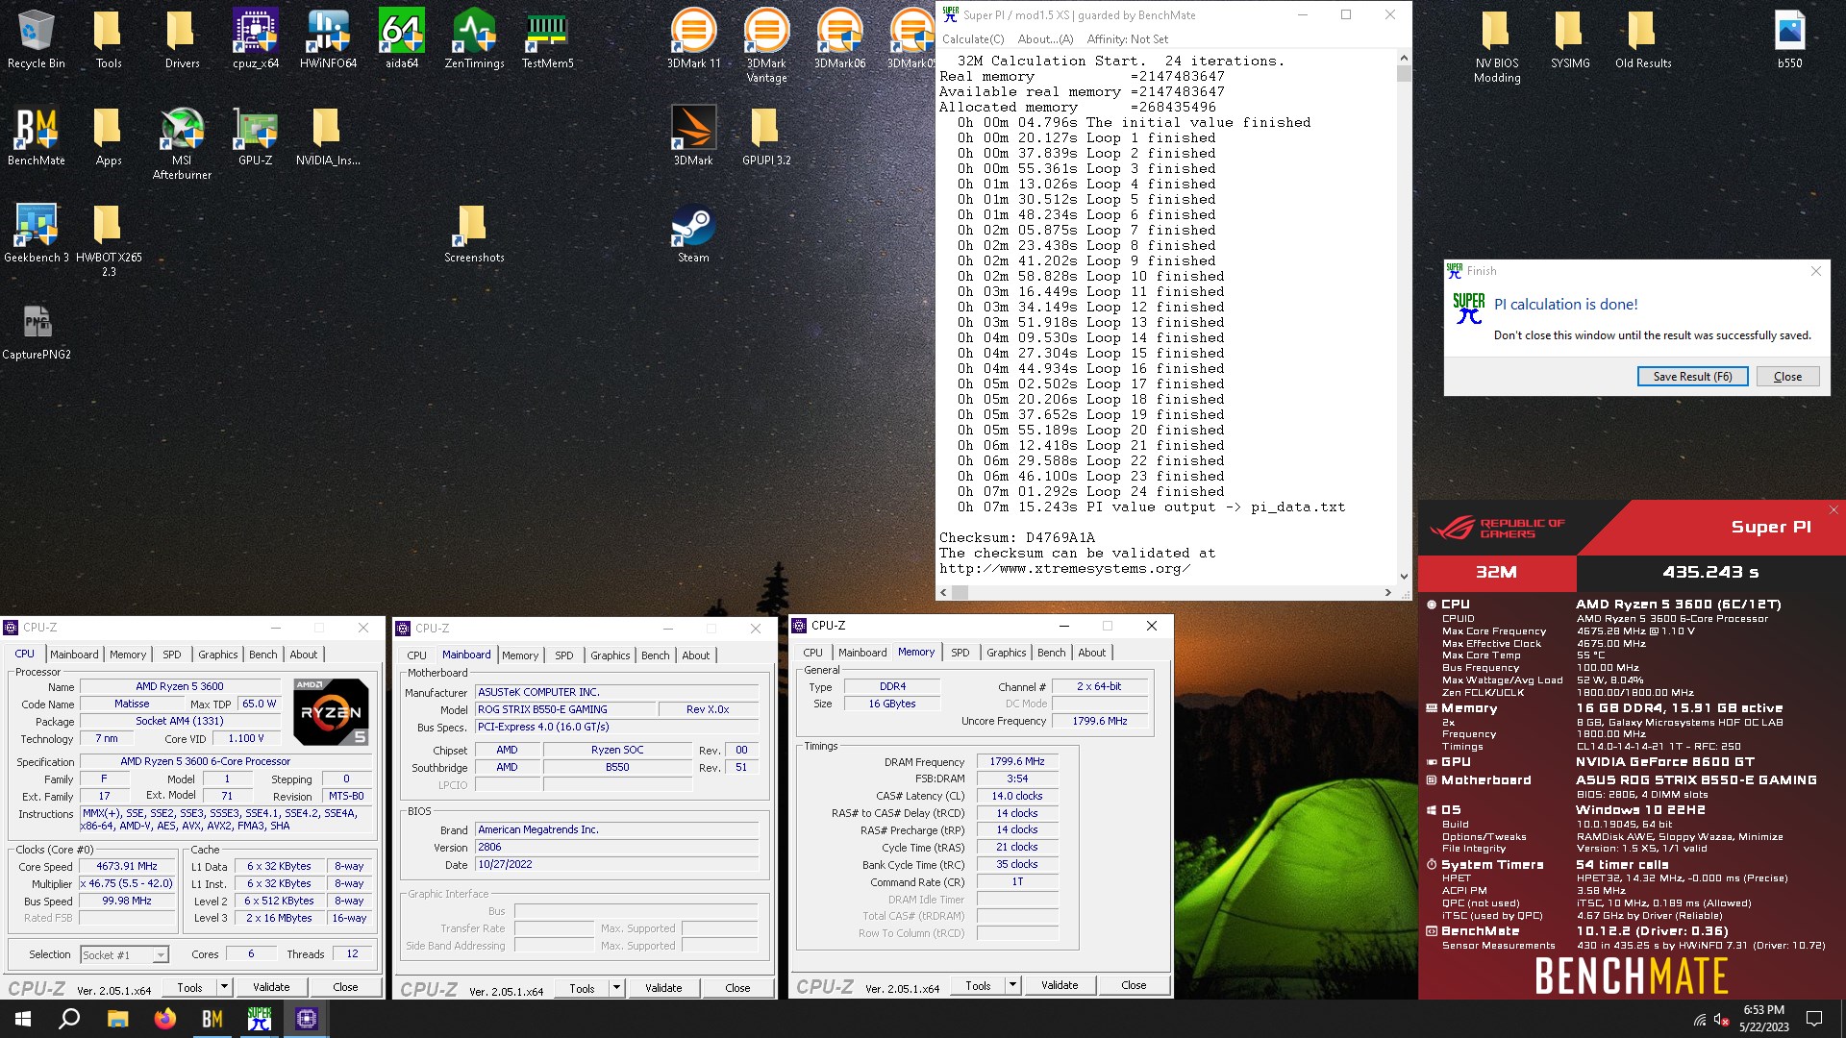Click Close button in CPU-Z Mainboard window
Screen dimensions: 1846x1038
point(737,988)
